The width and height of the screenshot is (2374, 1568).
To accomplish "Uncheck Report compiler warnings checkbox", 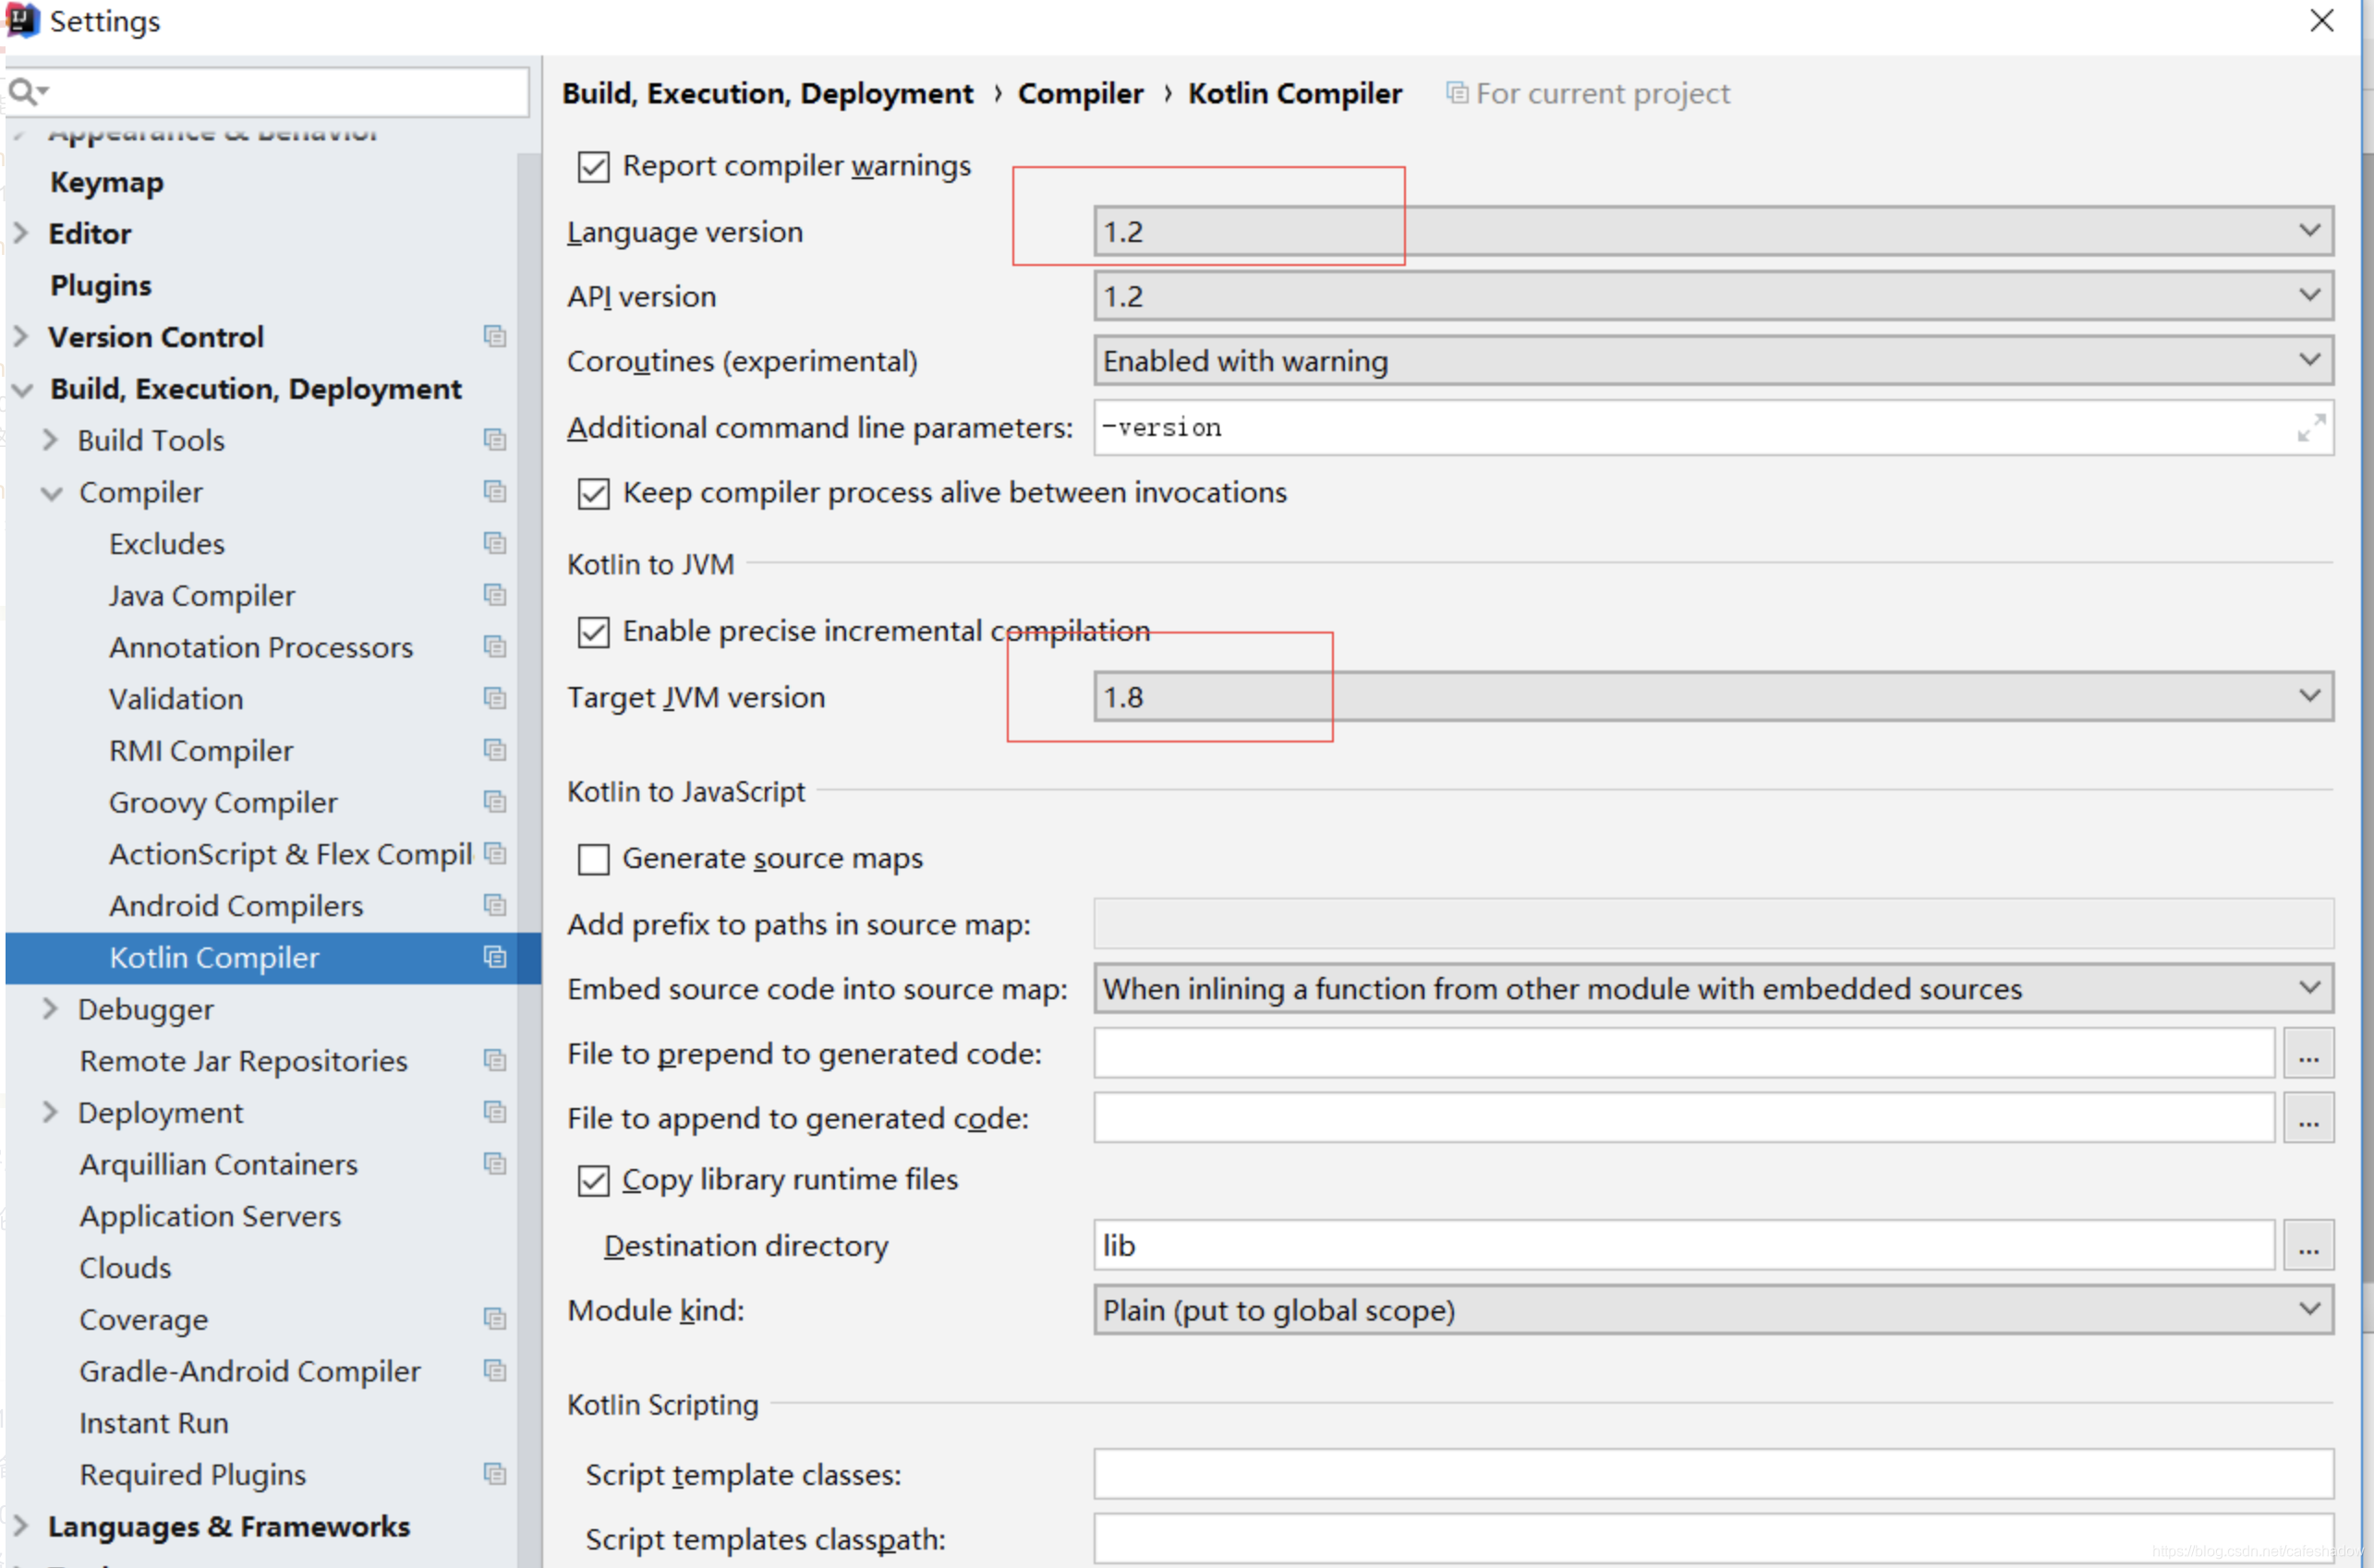I will pos(593,166).
